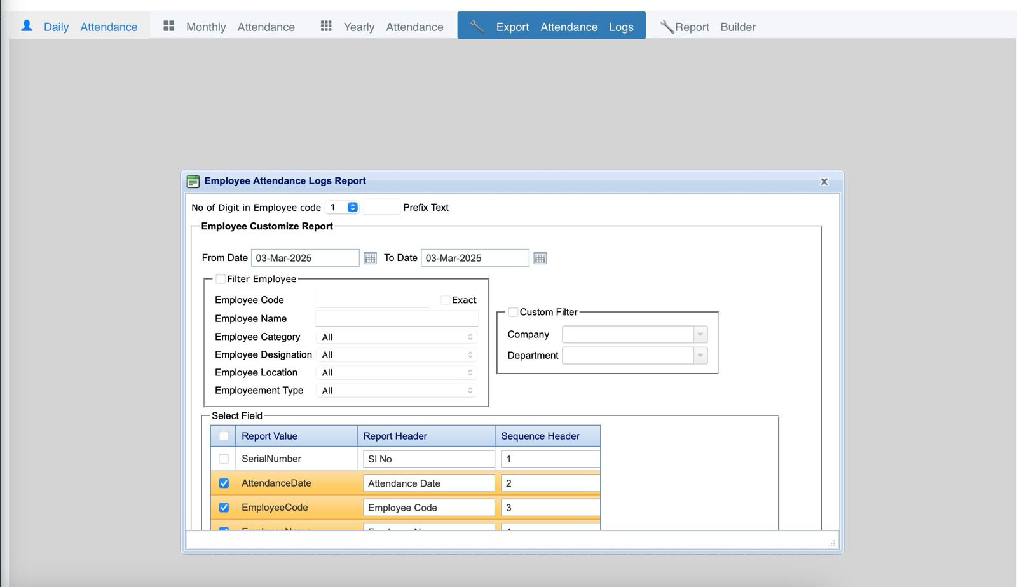The image size is (1017, 587).
Task: Open the To Date calendar picker
Action: 540,258
